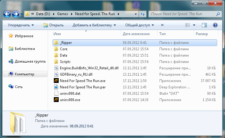Click the Data (D:) breadcrumb
This screenshot has height=138, width=225.
point(43,14)
